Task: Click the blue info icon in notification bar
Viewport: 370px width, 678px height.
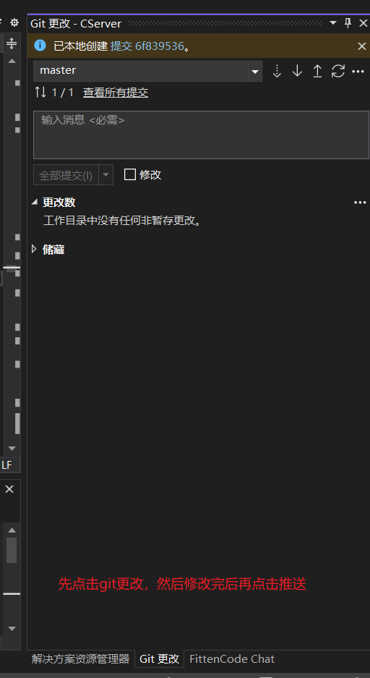Action: [x=40, y=46]
